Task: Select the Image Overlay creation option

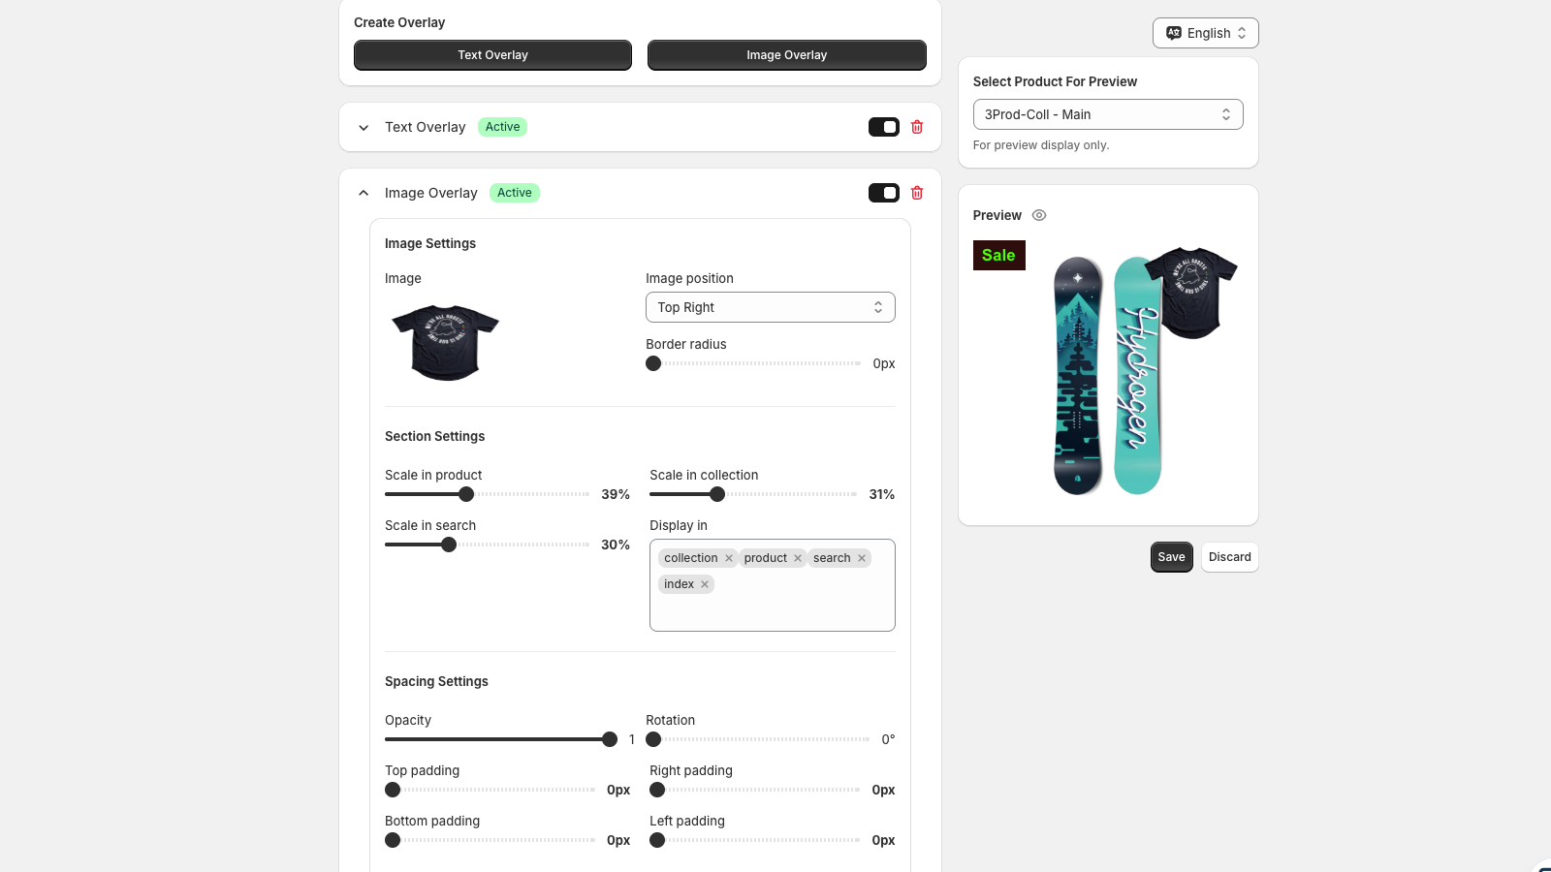Action: [x=786, y=55]
